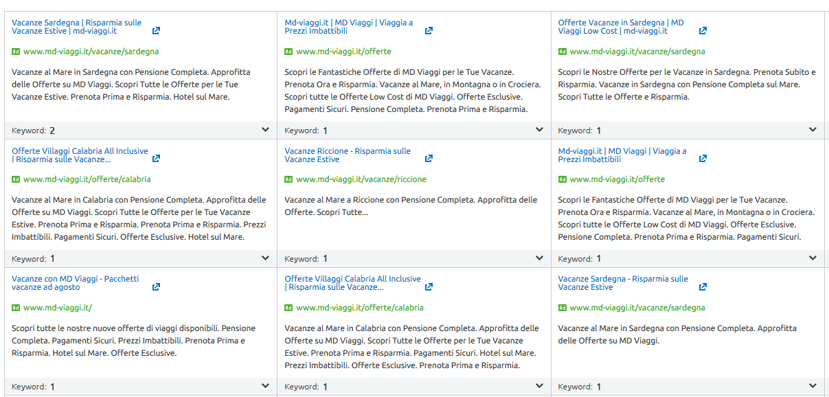Click the URL under 'Offerte Vacanze in Sardegna'

tap(637, 52)
